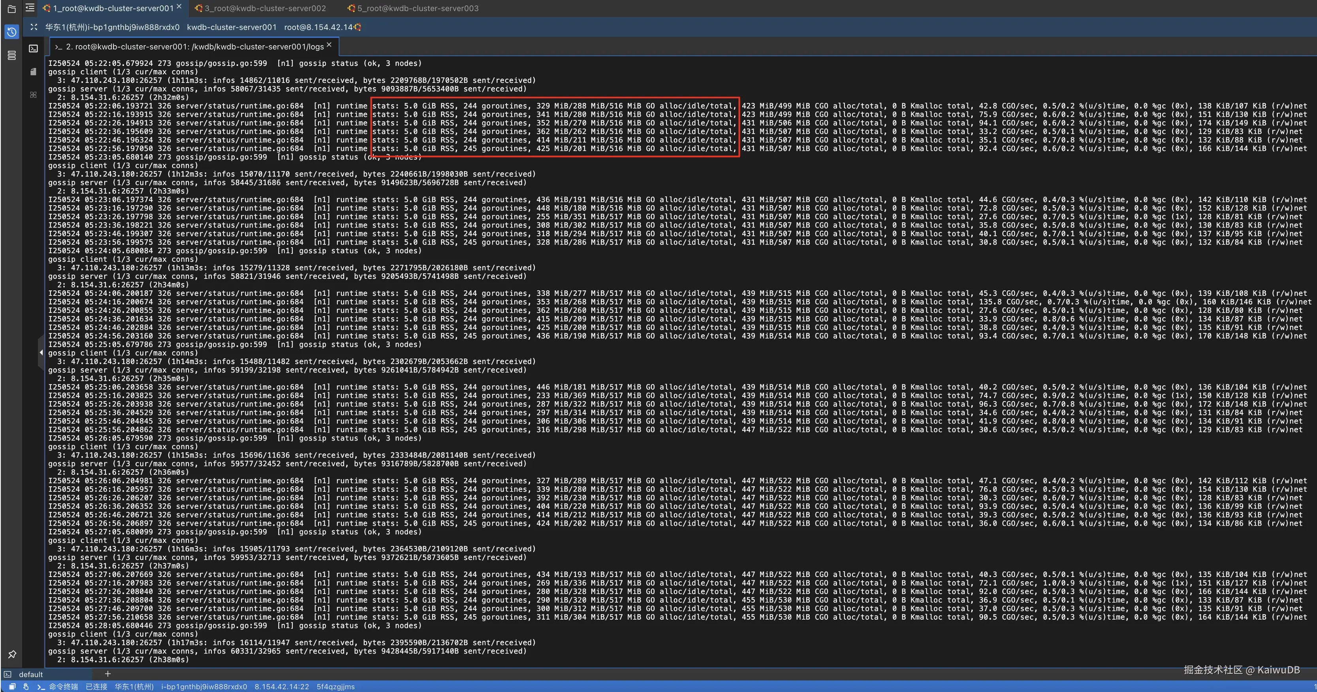
Task: Close the 1_root@kwdb-cluster-server001 tab
Action: coord(179,7)
